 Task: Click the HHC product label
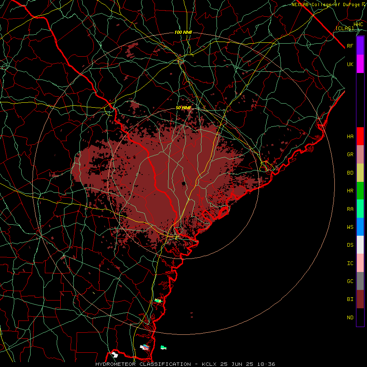[358, 24]
